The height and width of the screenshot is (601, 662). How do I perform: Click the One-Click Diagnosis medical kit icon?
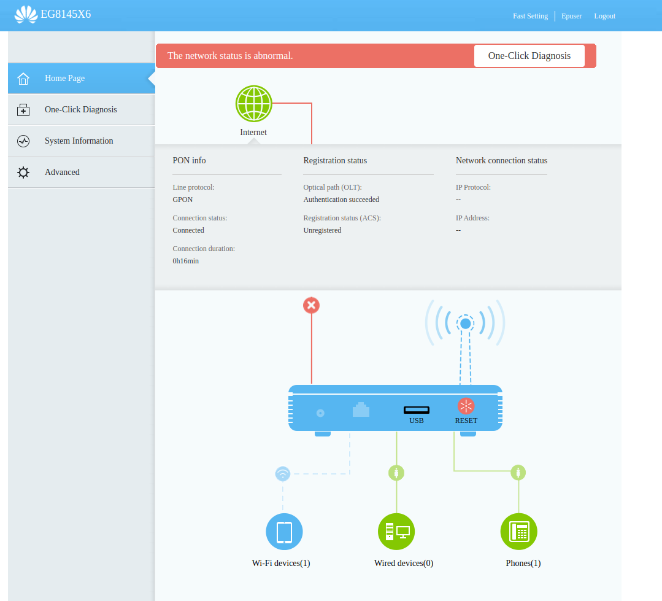tap(23, 110)
